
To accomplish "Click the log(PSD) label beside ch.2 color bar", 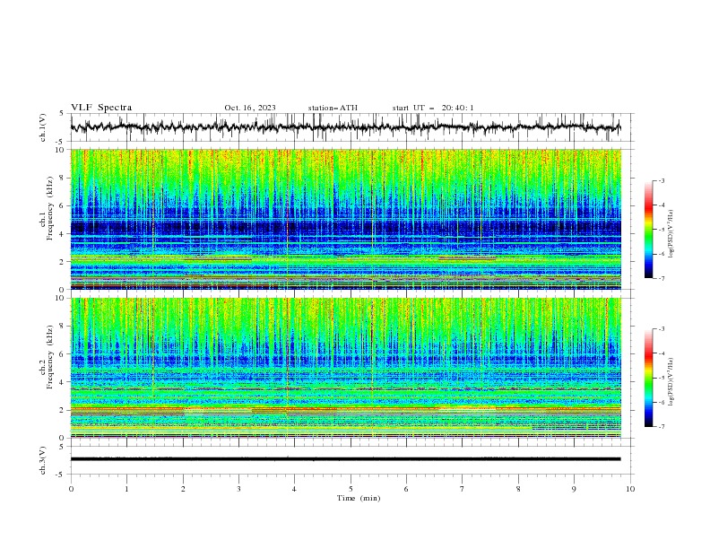I will point(671,382).
